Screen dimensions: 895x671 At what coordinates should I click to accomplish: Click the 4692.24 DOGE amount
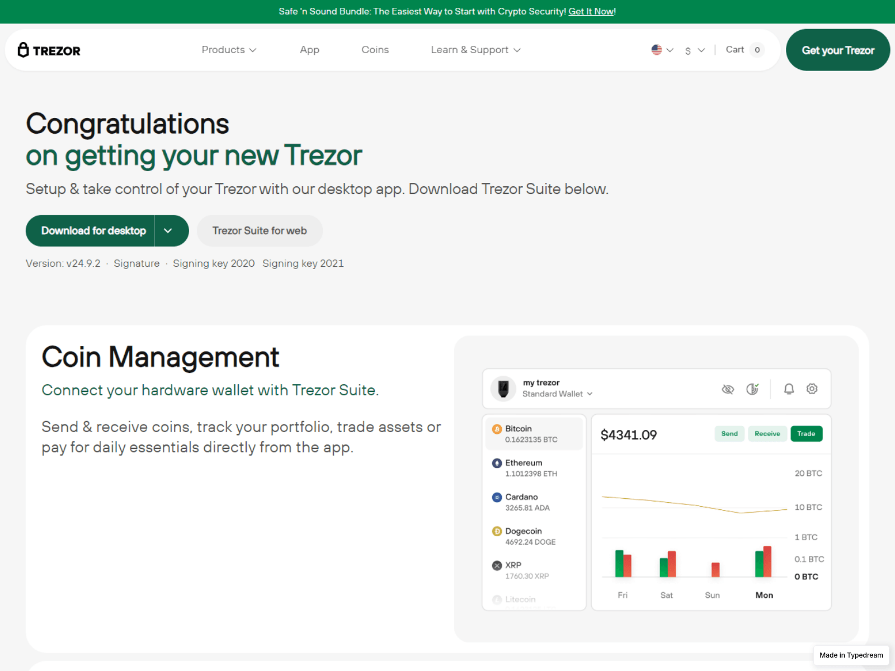pyautogui.click(x=530, y=542)
